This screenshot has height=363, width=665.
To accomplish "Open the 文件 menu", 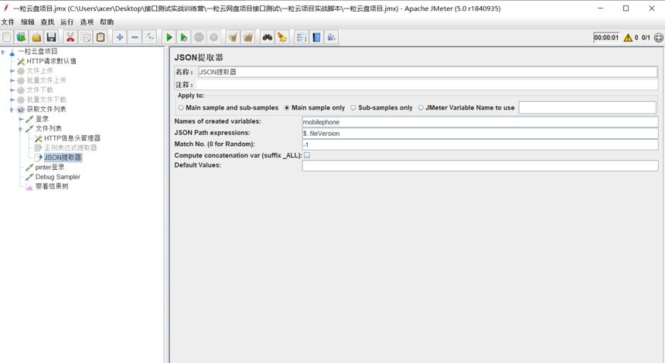I will coord(8,22).
